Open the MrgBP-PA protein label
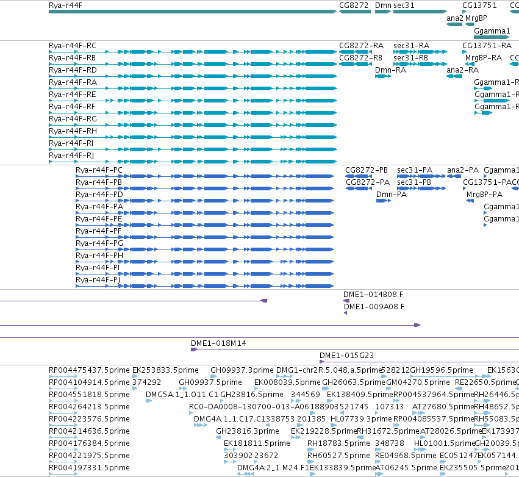This screenshot has height=477, width=519. pos(485,195)
